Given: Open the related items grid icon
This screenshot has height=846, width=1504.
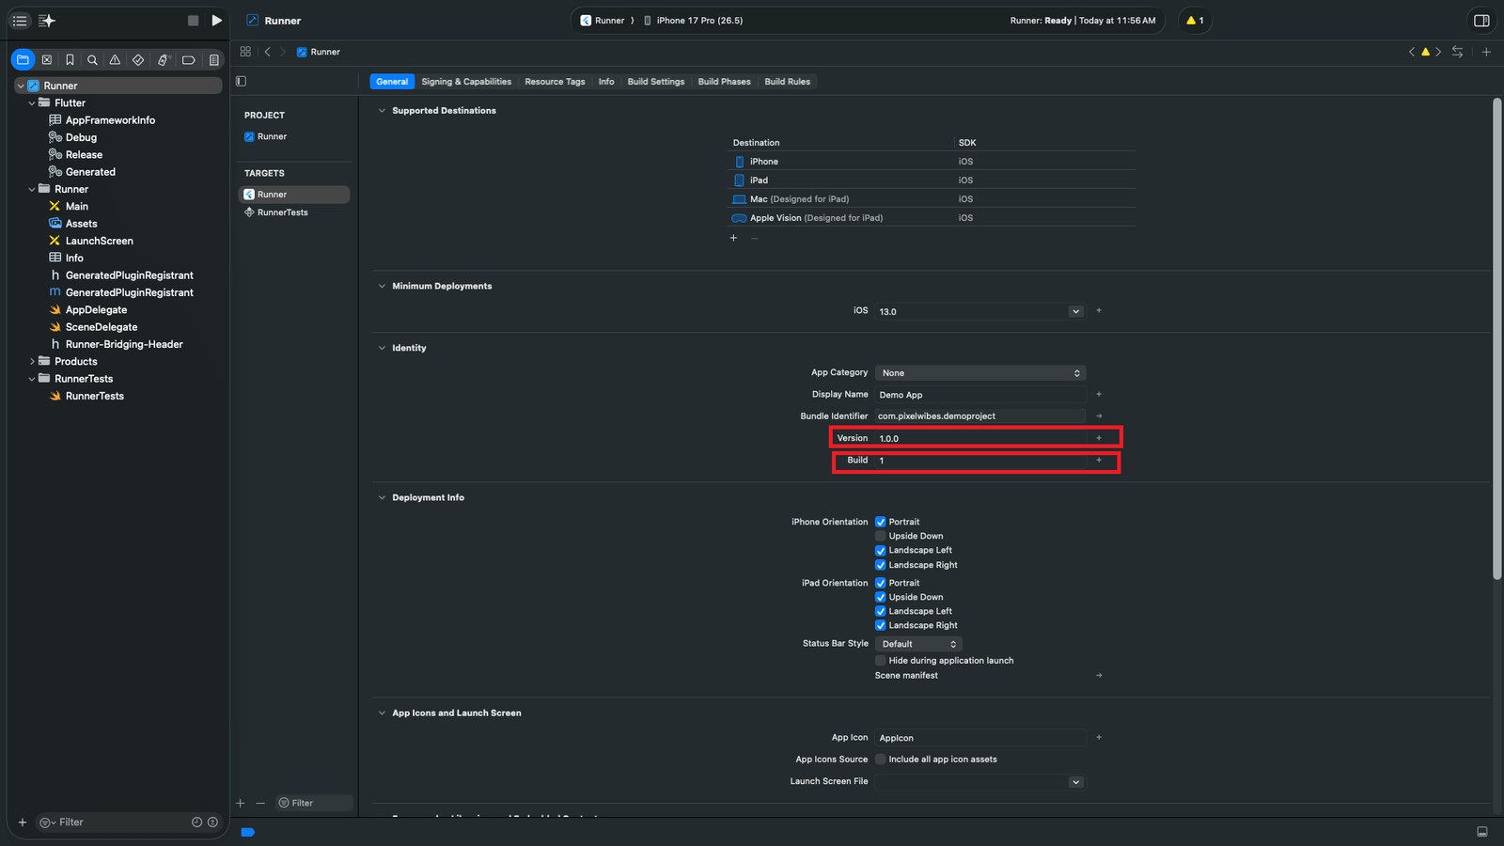Looking at the screenshot, I should click(245, 52).
